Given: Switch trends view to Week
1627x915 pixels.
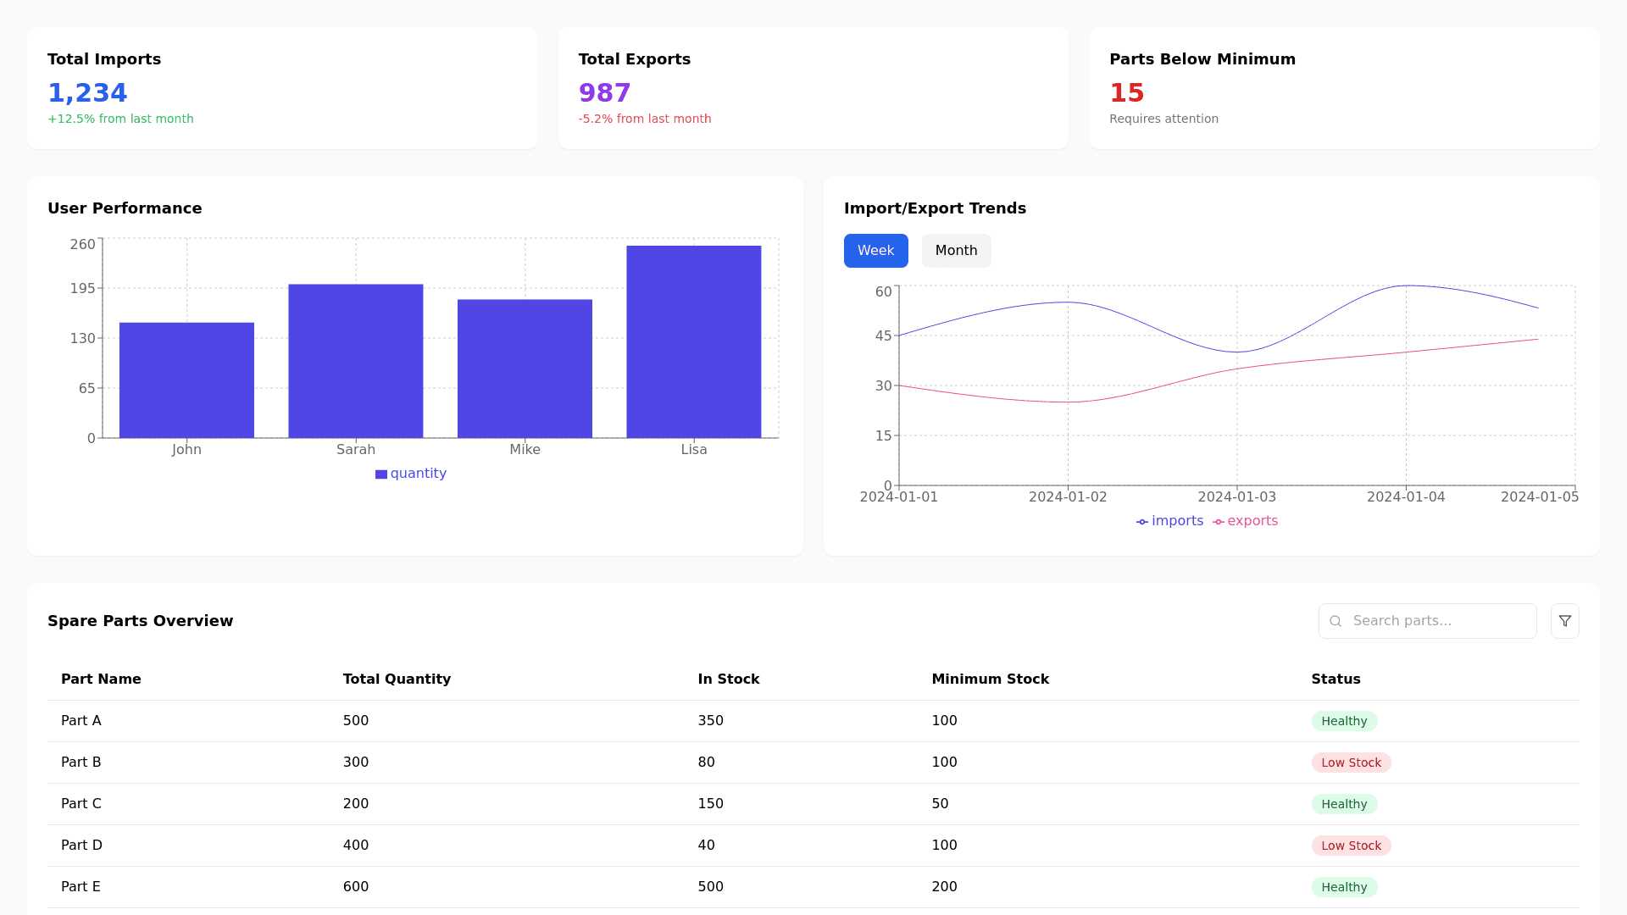Looking at the screenshot, I should coord(875,251).
